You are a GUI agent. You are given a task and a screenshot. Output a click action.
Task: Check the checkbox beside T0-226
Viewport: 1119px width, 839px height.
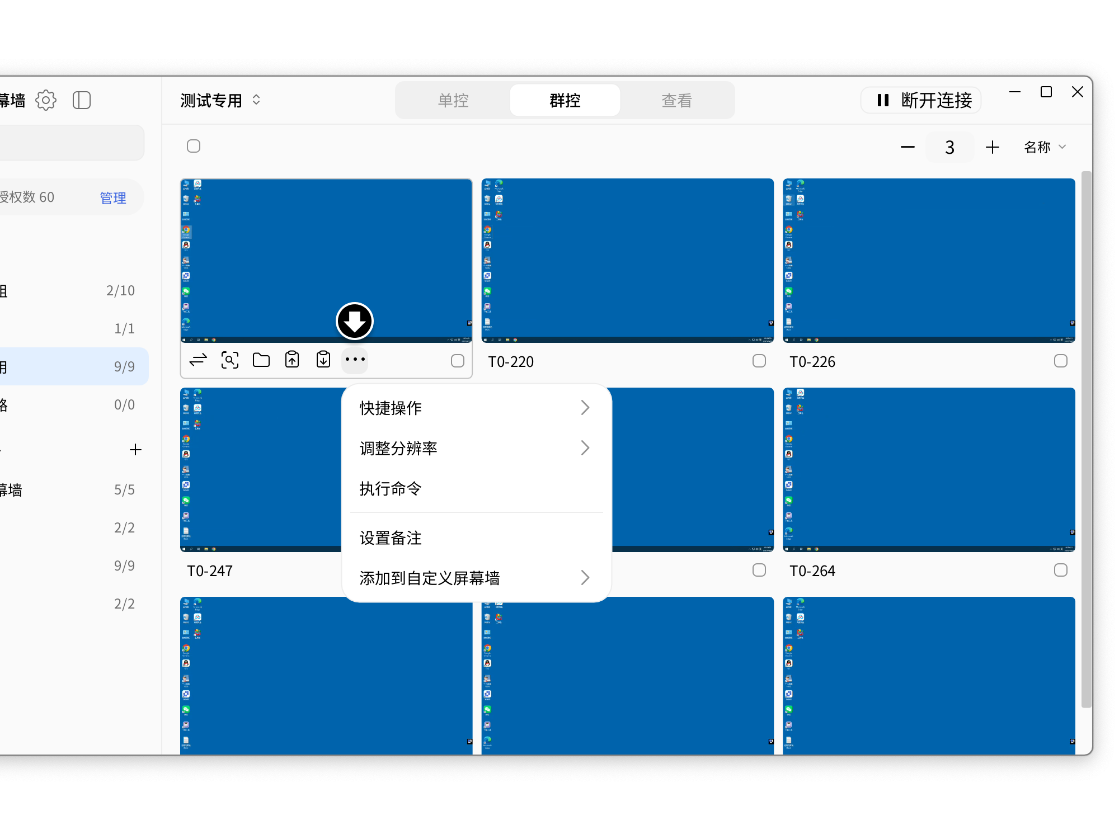pos(1060,361)
